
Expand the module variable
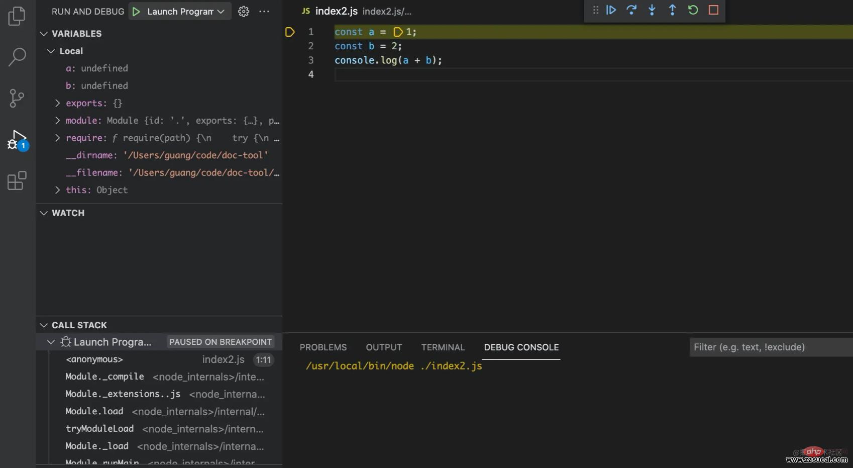57,121
